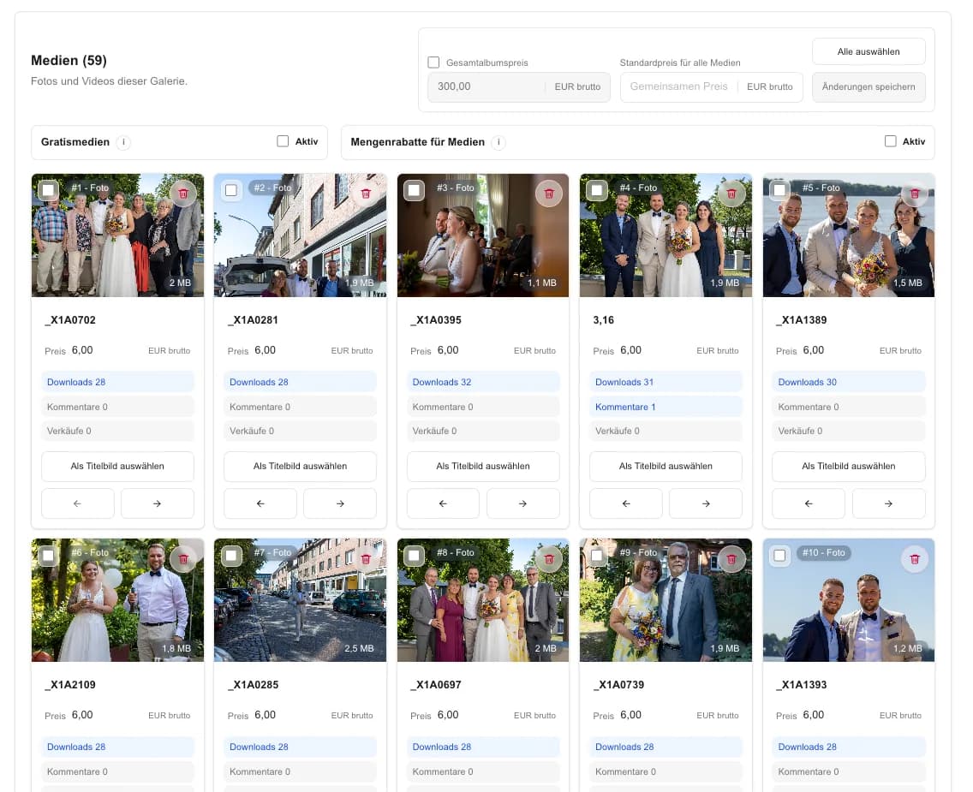Click Kommentare 1 on photo 3,16

coord(666,407)
